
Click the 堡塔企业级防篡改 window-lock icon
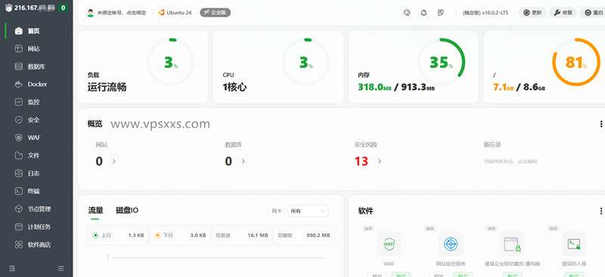(513, 244)
